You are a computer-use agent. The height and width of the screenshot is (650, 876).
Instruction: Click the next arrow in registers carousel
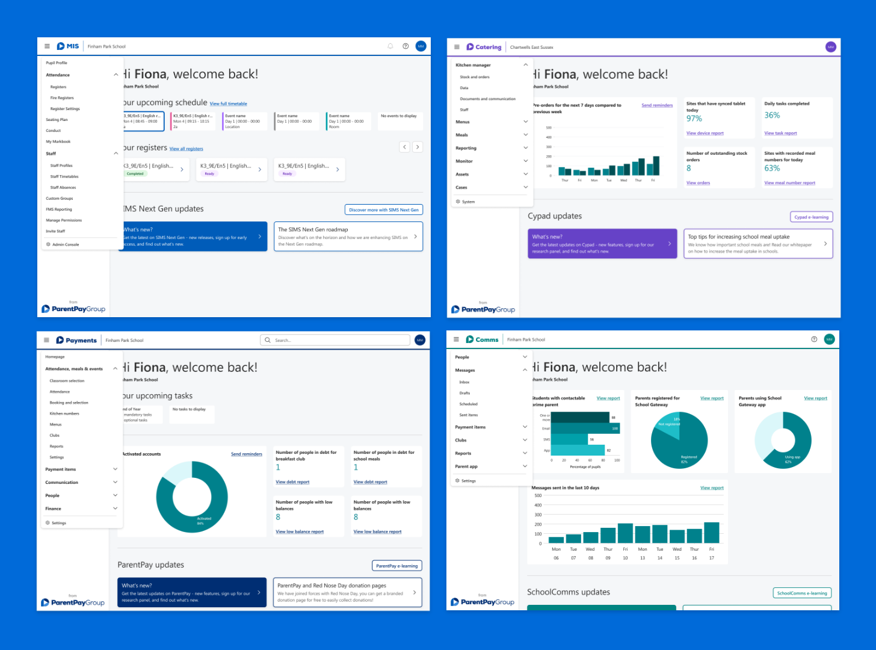(x=418, y=147)
